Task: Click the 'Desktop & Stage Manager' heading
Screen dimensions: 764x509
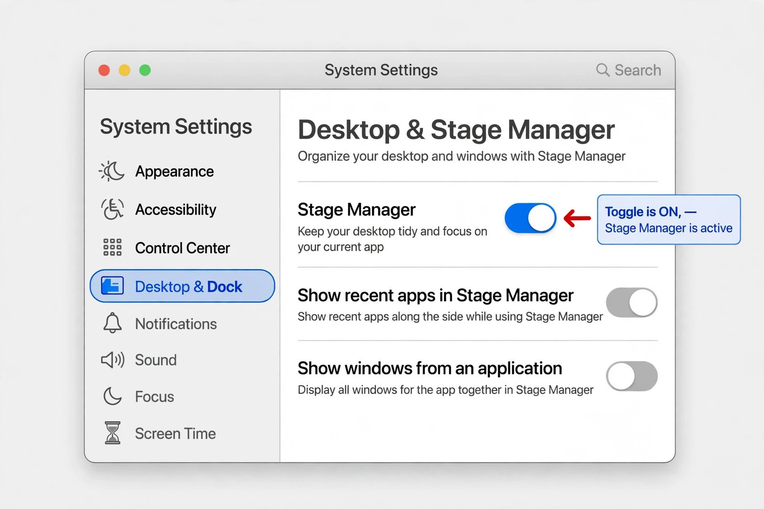Action: pyautogui.click(x=456, y=130)
